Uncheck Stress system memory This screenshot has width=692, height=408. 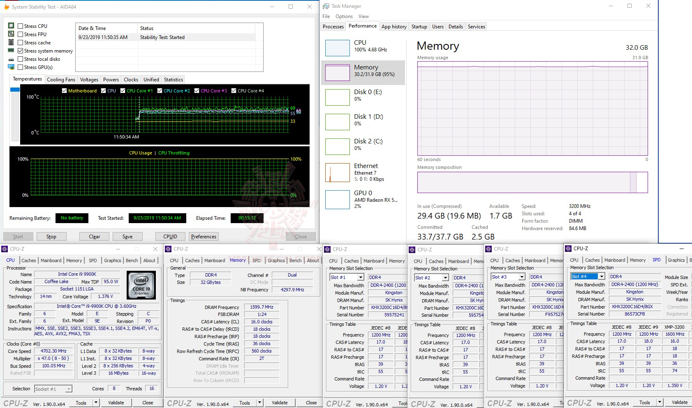coord(20,51)
